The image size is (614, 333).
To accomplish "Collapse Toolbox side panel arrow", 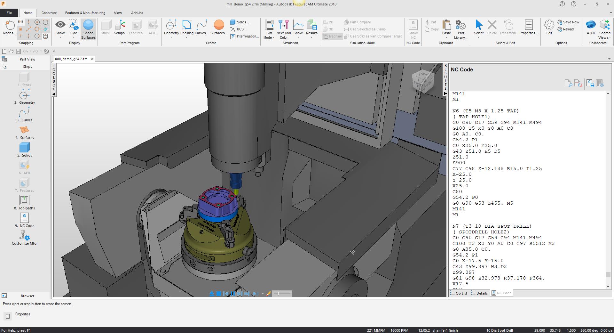I will pyautogui.click(x=54, y=94).
